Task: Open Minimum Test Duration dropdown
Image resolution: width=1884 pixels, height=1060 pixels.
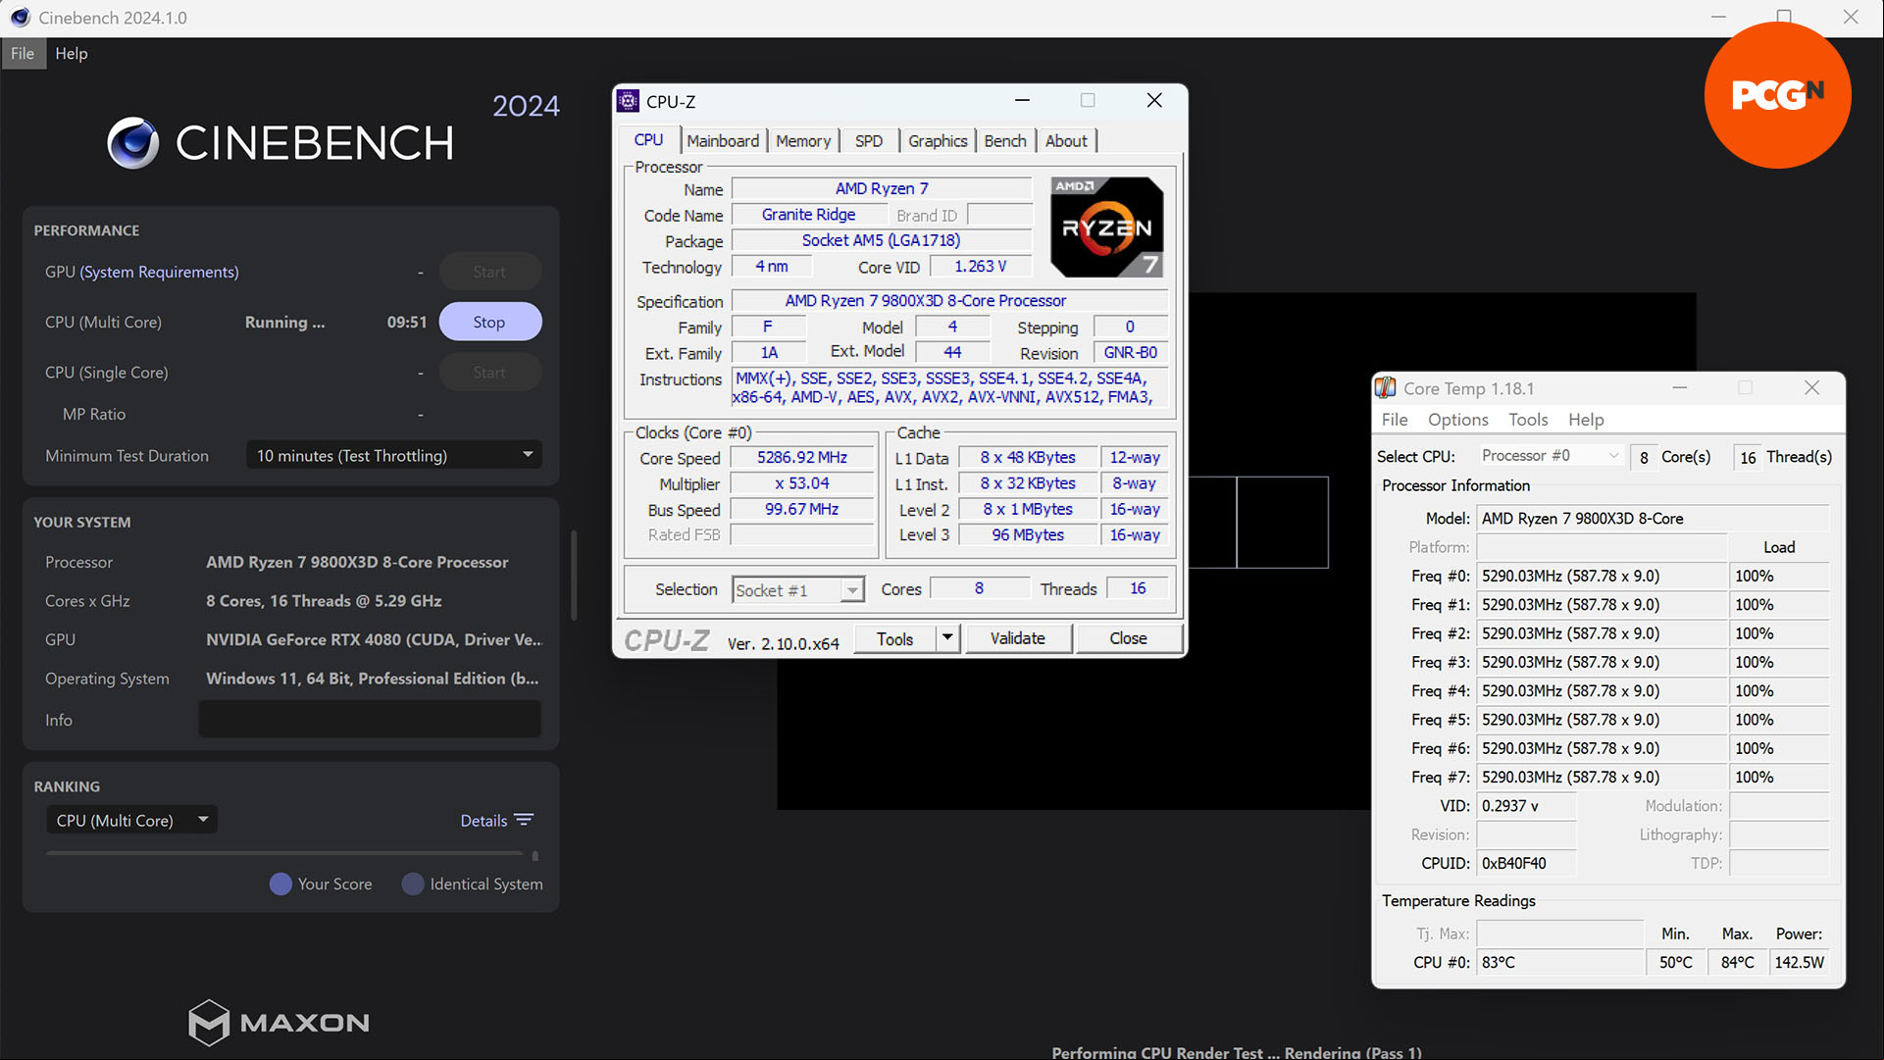Action: point(393,455)
